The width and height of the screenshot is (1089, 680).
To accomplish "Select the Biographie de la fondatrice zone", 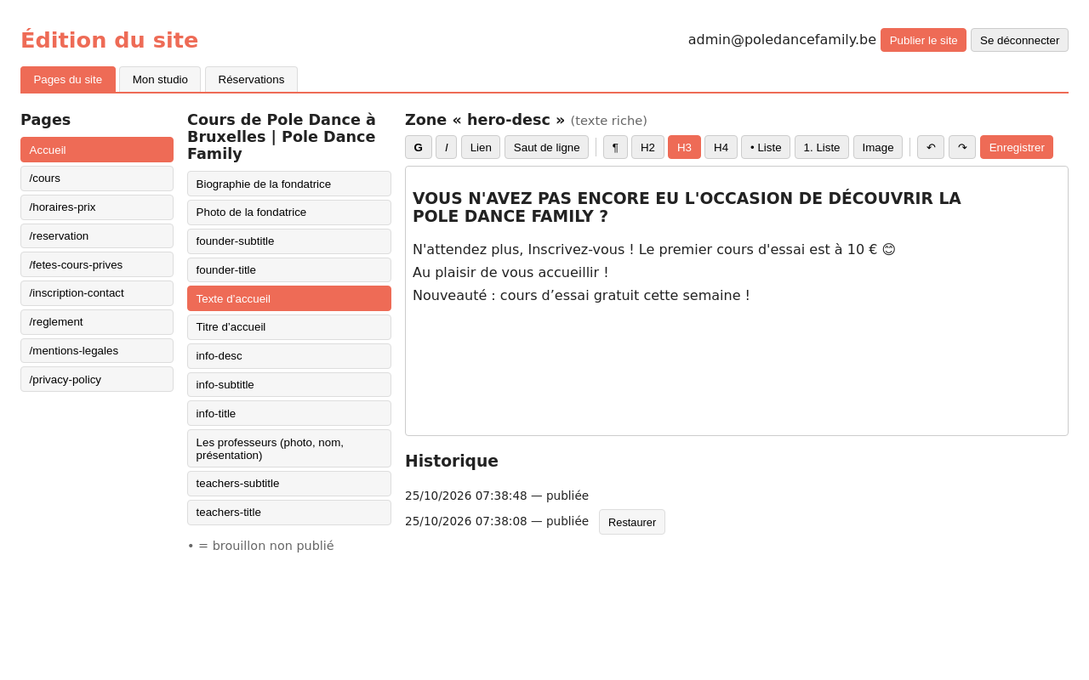I will [289, 184].
